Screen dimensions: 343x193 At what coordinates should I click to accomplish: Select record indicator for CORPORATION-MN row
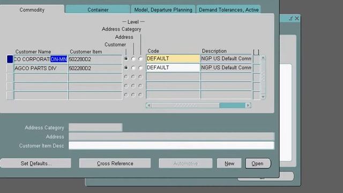(x=10, y=59)
